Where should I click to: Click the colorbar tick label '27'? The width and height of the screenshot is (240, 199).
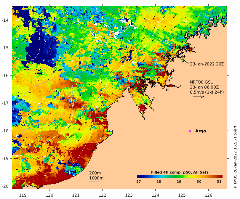(x=139, y=182)
